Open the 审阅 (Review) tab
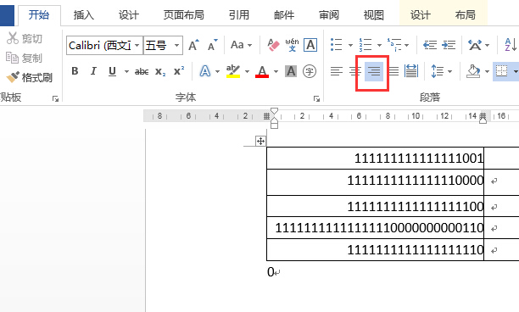519x312 pixels. coord(329,15)
